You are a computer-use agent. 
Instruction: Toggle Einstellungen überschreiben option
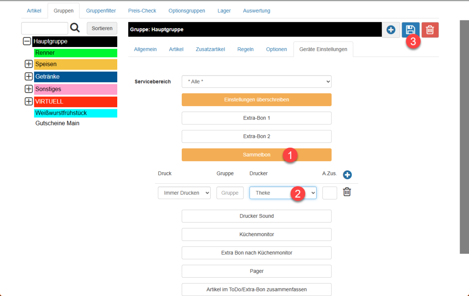[x=256, y=99]
